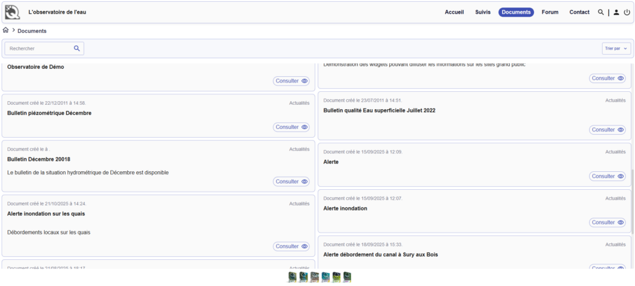This screenshot has height=286, width=635.
Task: Click the Documents breadcrumb link
Action: [32, 31]
